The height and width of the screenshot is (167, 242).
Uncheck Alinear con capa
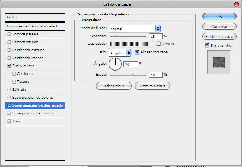click(137, 52)
